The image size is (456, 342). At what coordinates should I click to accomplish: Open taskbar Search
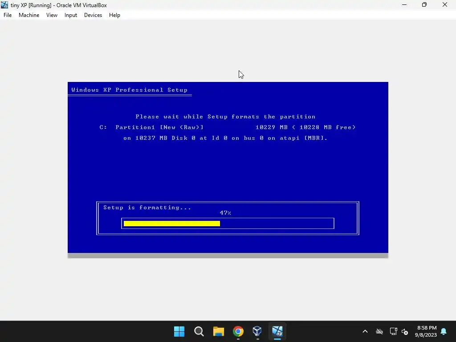click(x=199, y=331)
